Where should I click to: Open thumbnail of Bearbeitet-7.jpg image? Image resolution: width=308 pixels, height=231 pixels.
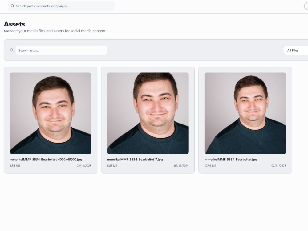click(x=148, y=113)
